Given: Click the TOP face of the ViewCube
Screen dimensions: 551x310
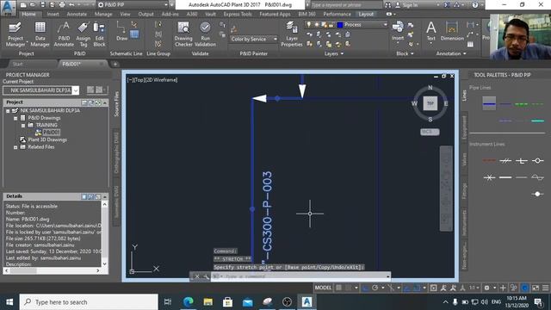Looking at the screenshot, I should click(430, 103).
